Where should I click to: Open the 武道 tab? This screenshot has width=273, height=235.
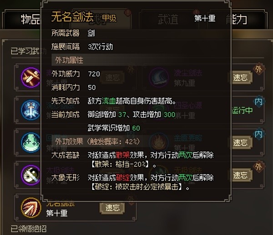168,19
